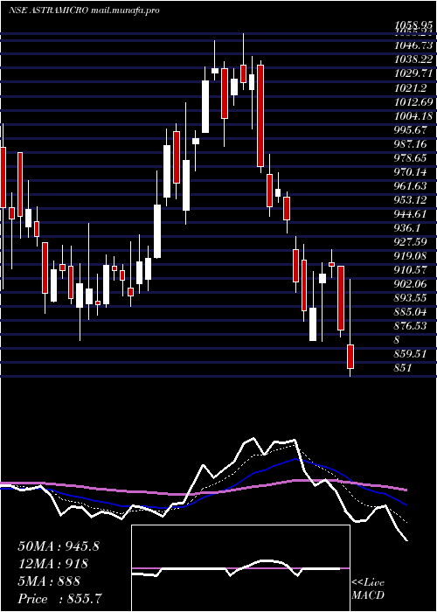Click the 1038.22 price axis label

point(414,59)
